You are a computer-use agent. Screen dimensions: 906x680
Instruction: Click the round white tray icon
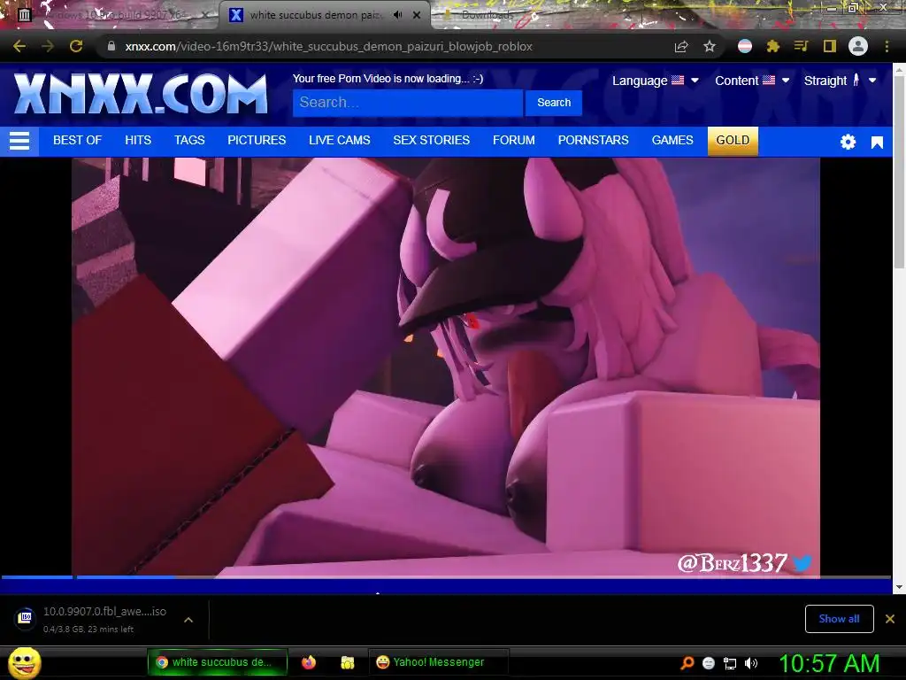pos(709,663)
